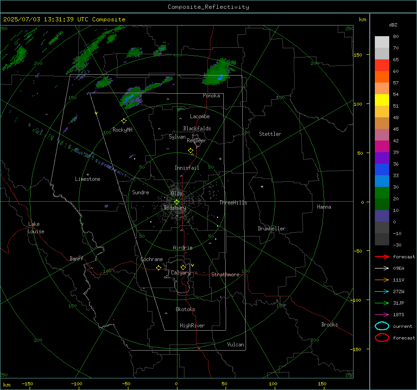Image resolution: width=417 pixels, height=390 pixels.
Task: Click the yellow radar site marker at Didsbury
Action: [177, 202]
